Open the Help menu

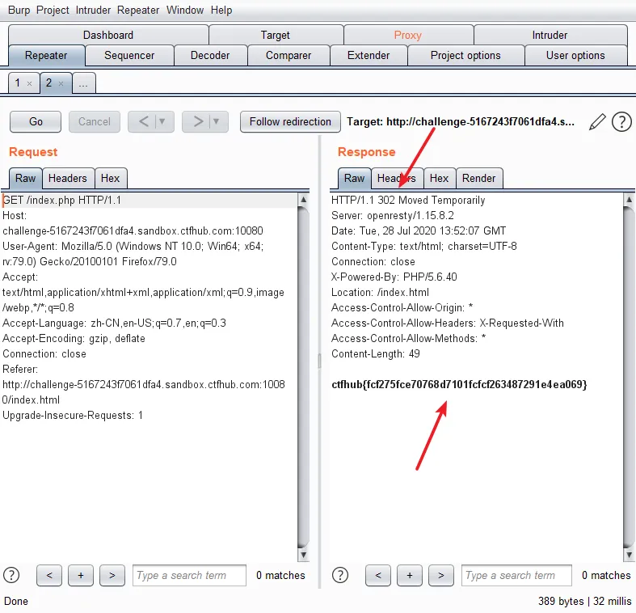click(221, 10)
